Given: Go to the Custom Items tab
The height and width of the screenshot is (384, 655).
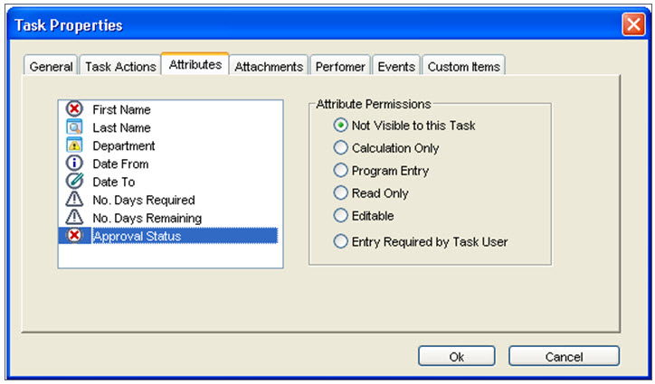Looking at the screenshot, I should [464, 66].
